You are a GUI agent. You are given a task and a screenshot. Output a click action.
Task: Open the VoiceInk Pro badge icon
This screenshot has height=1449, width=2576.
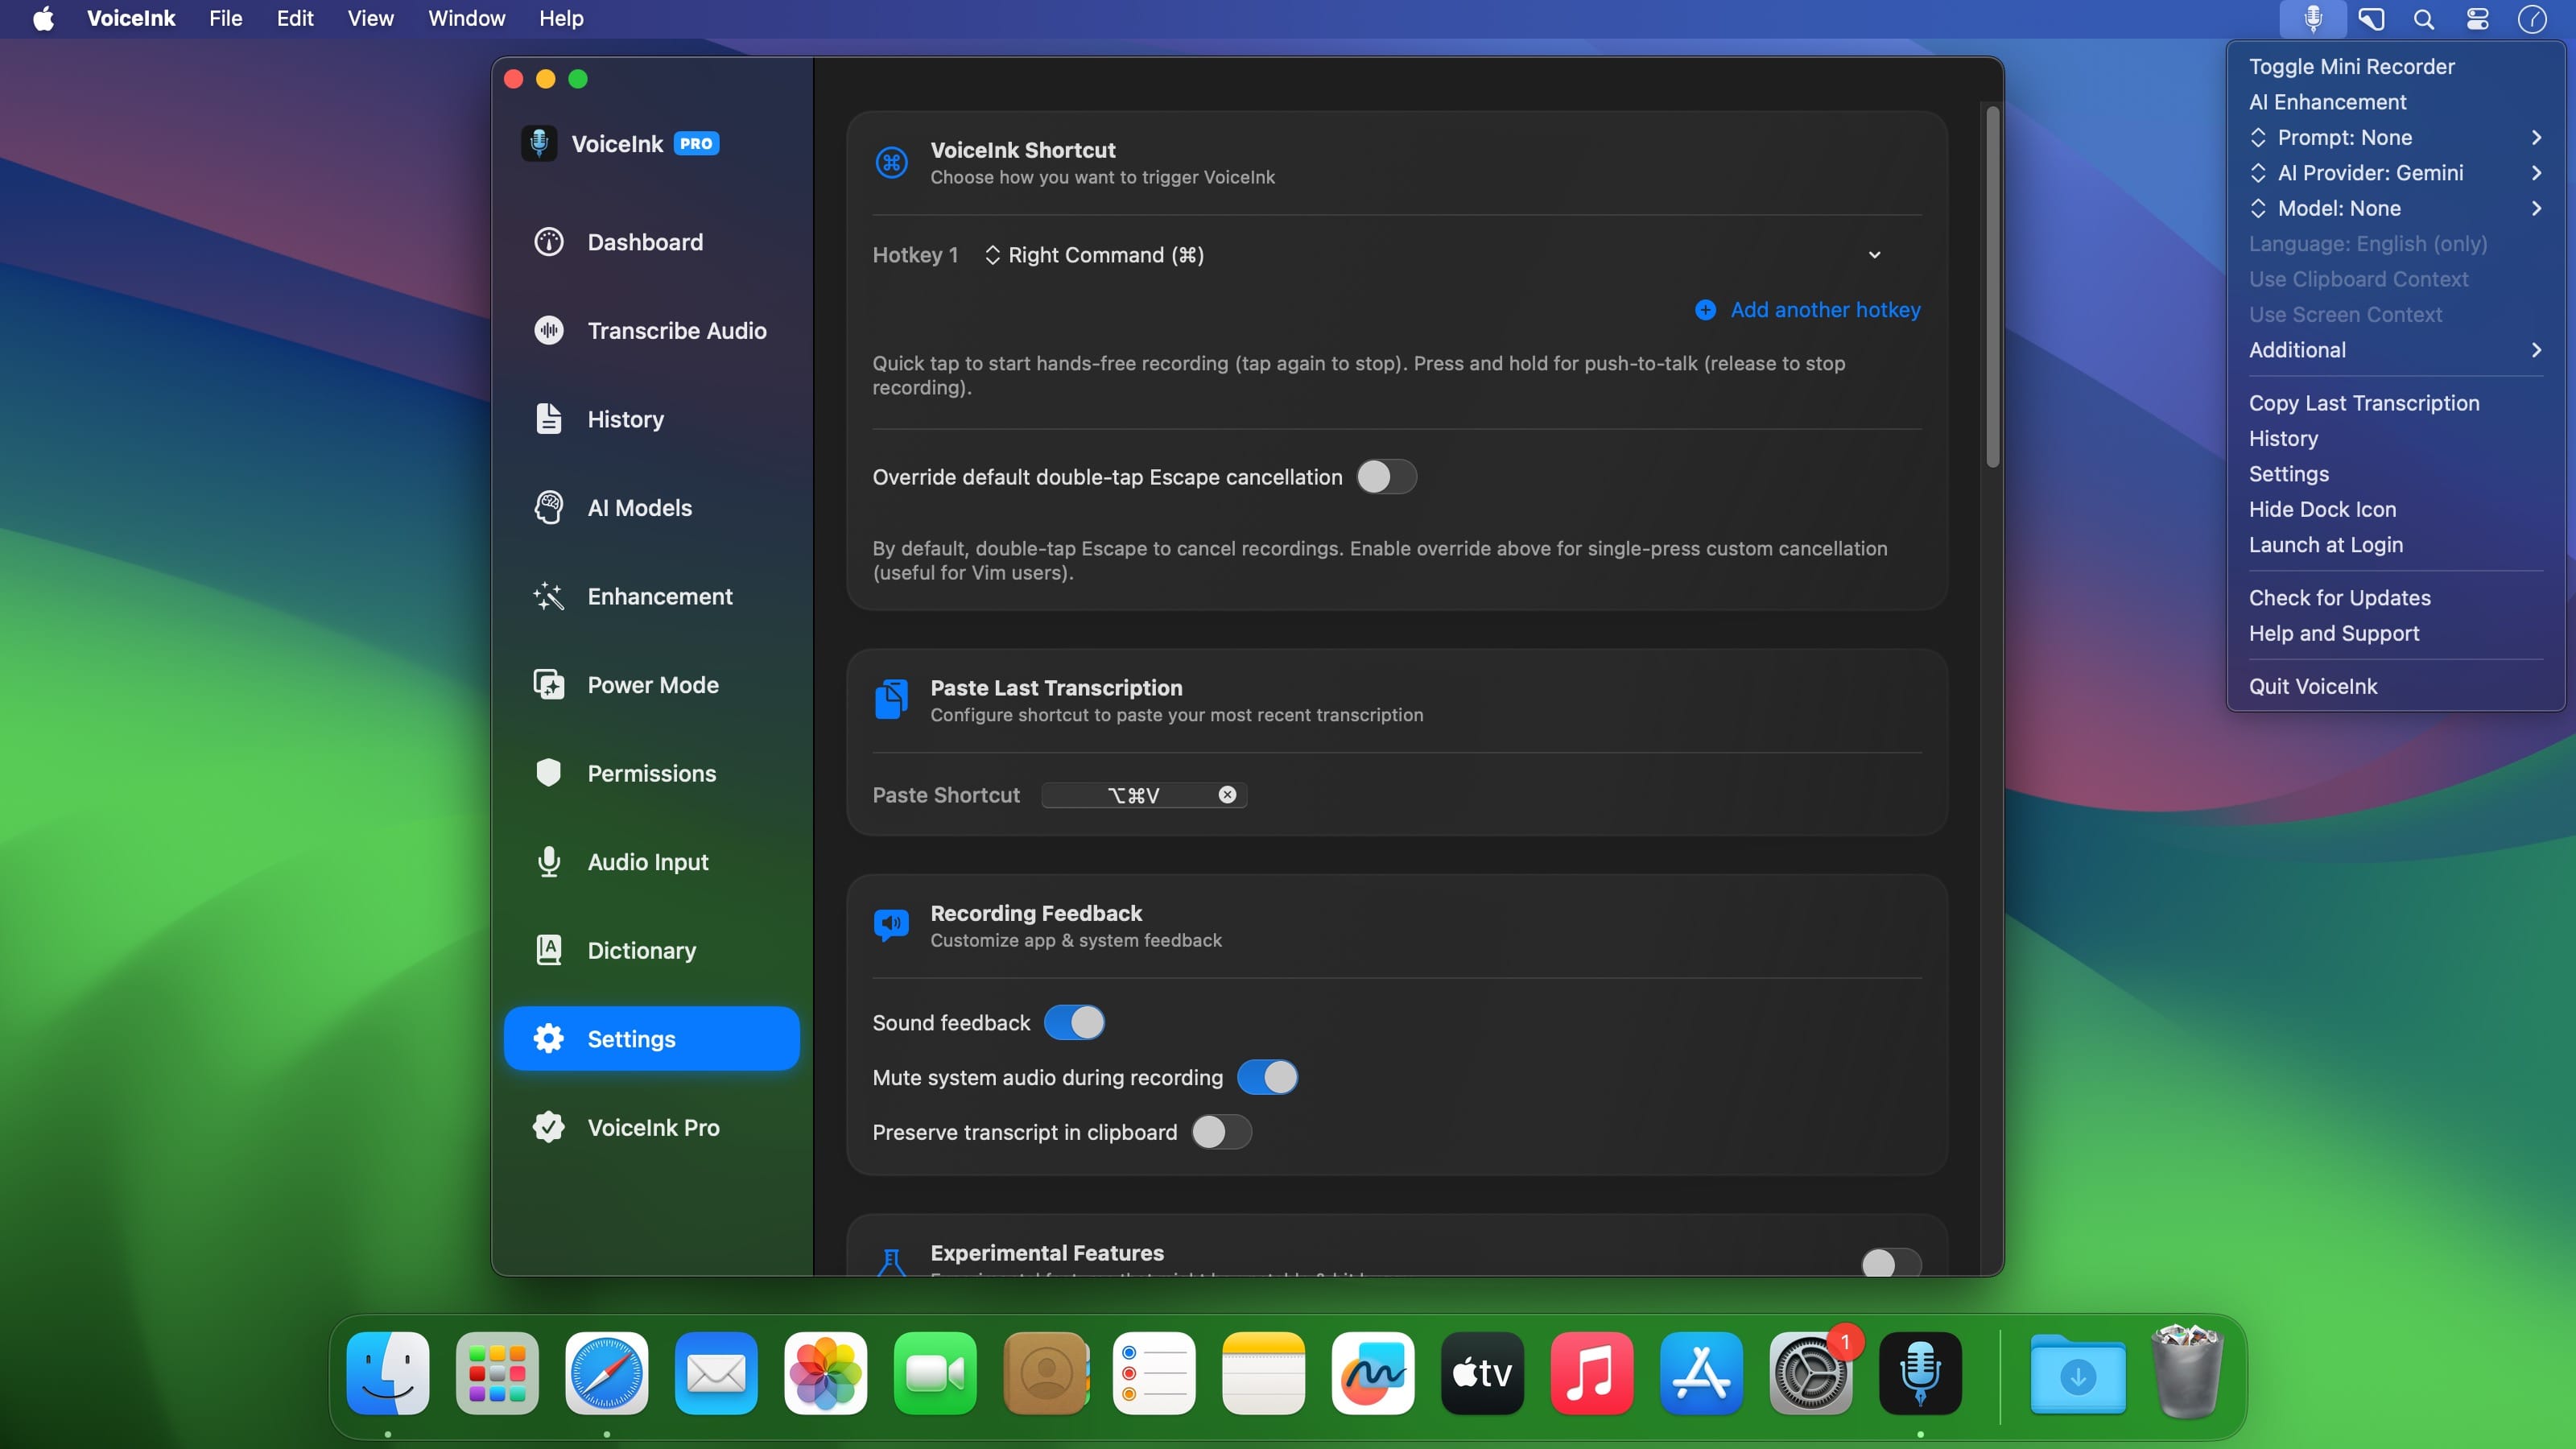pyautogui.click(x=548, y=1127)
